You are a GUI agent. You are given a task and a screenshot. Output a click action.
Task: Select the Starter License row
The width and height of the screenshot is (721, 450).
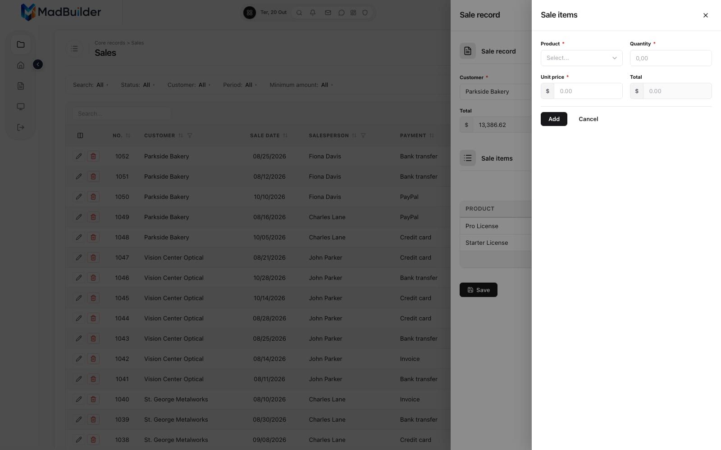click(x=496, y=243)
